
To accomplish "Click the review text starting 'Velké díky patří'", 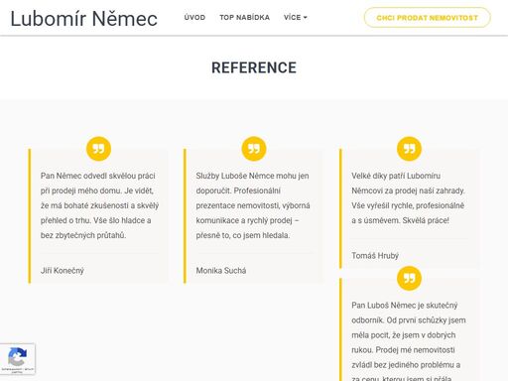I will pyautogui.click(x=408, y=198).
